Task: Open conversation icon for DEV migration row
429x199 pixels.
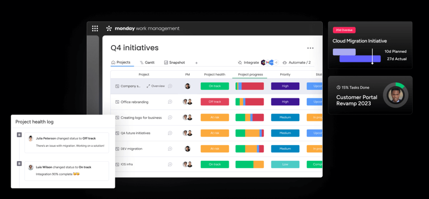Action: (170, 149)
